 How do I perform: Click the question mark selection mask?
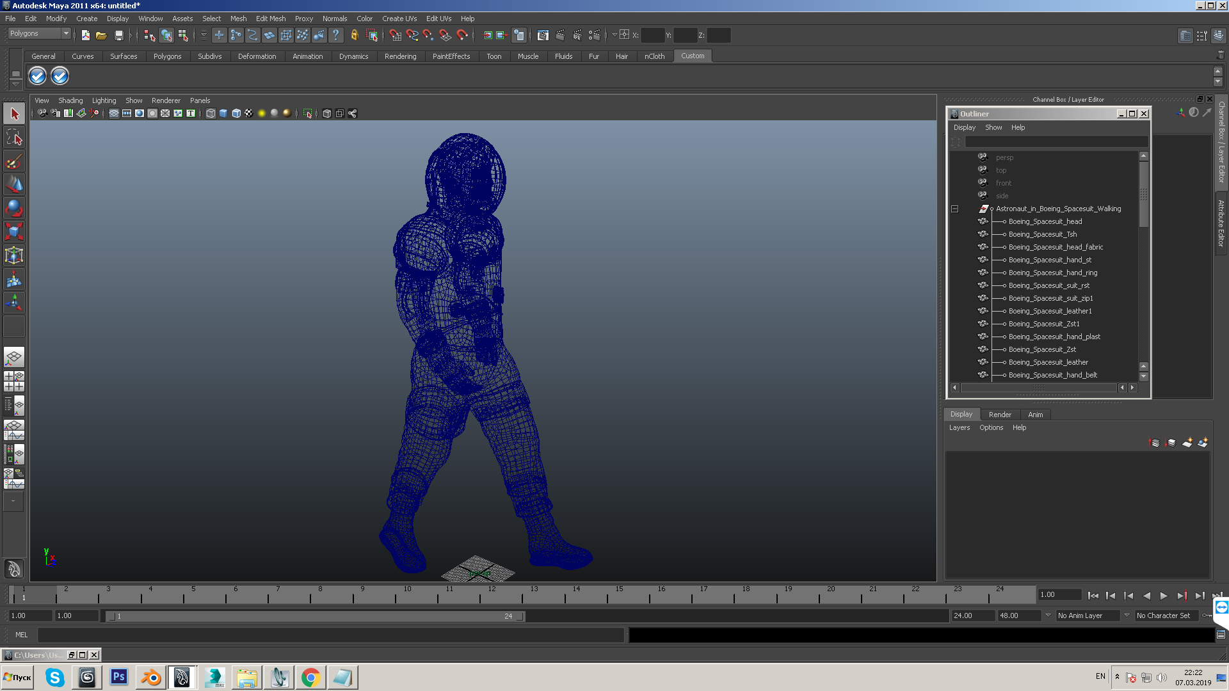(335, 35)
